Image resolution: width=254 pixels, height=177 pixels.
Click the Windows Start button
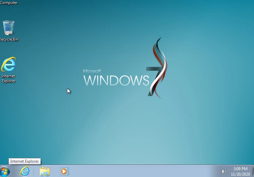point(5,171)
